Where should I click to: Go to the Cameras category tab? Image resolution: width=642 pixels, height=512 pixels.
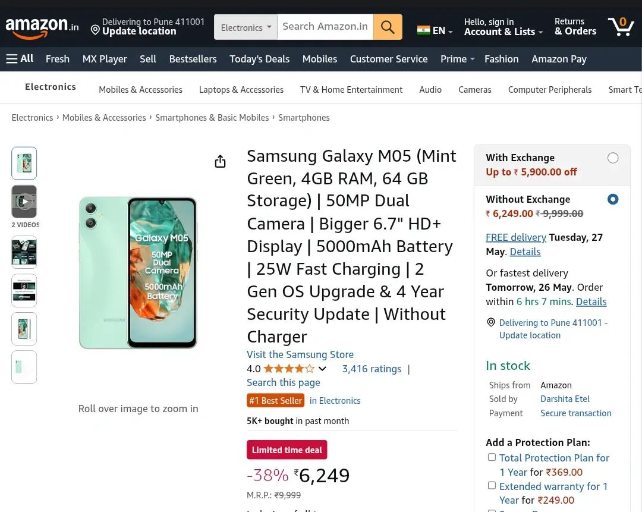pos(474,90)
